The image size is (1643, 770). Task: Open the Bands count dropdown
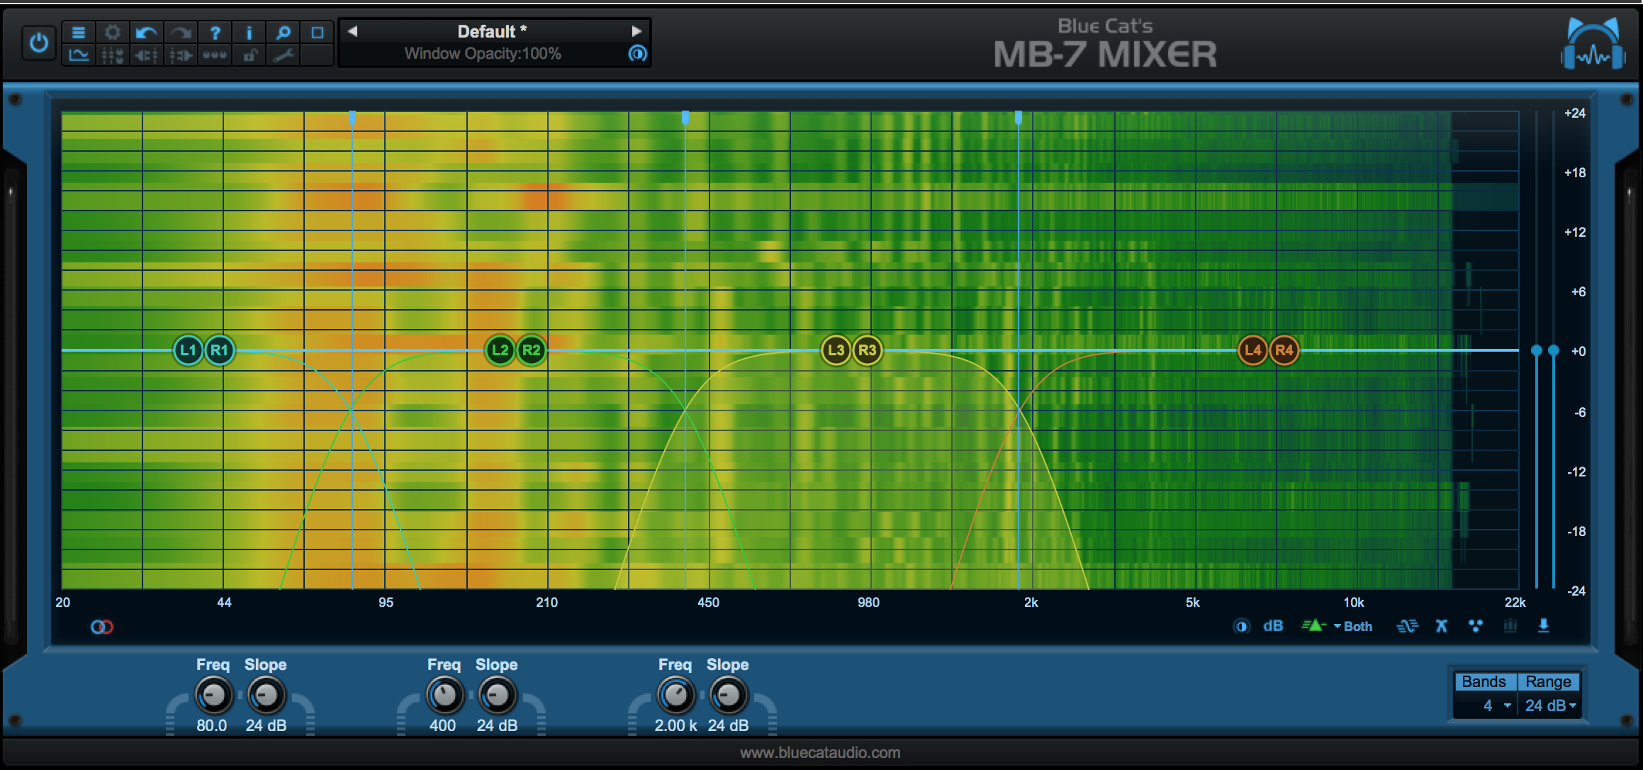[x=1496, y=705]
